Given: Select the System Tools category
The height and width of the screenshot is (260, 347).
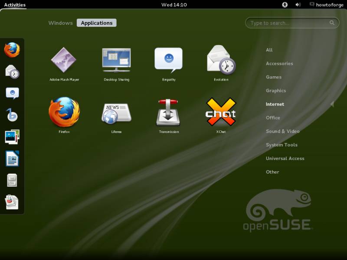Looking at the screenshot, I should coord(282,145).
